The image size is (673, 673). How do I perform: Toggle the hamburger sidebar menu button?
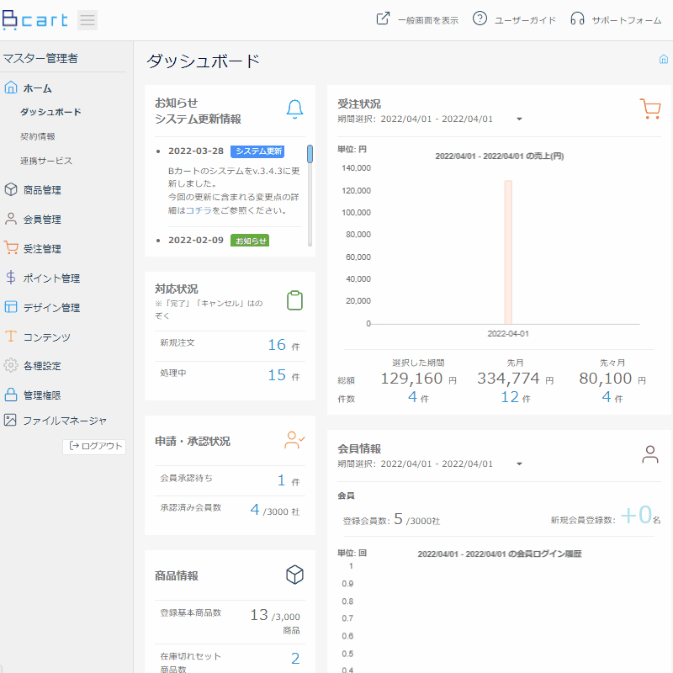87,20
